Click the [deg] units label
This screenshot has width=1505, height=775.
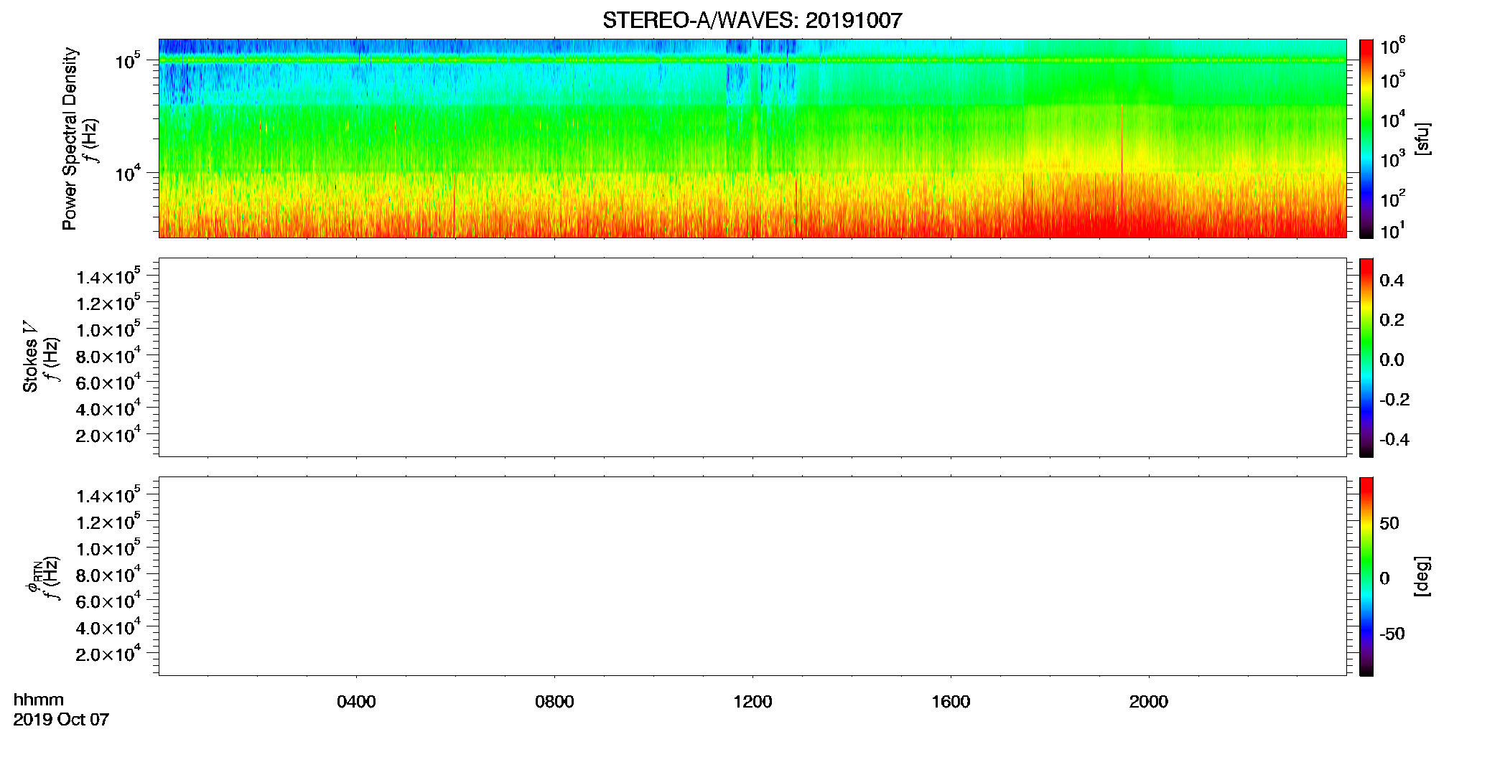coord(1422,576)
